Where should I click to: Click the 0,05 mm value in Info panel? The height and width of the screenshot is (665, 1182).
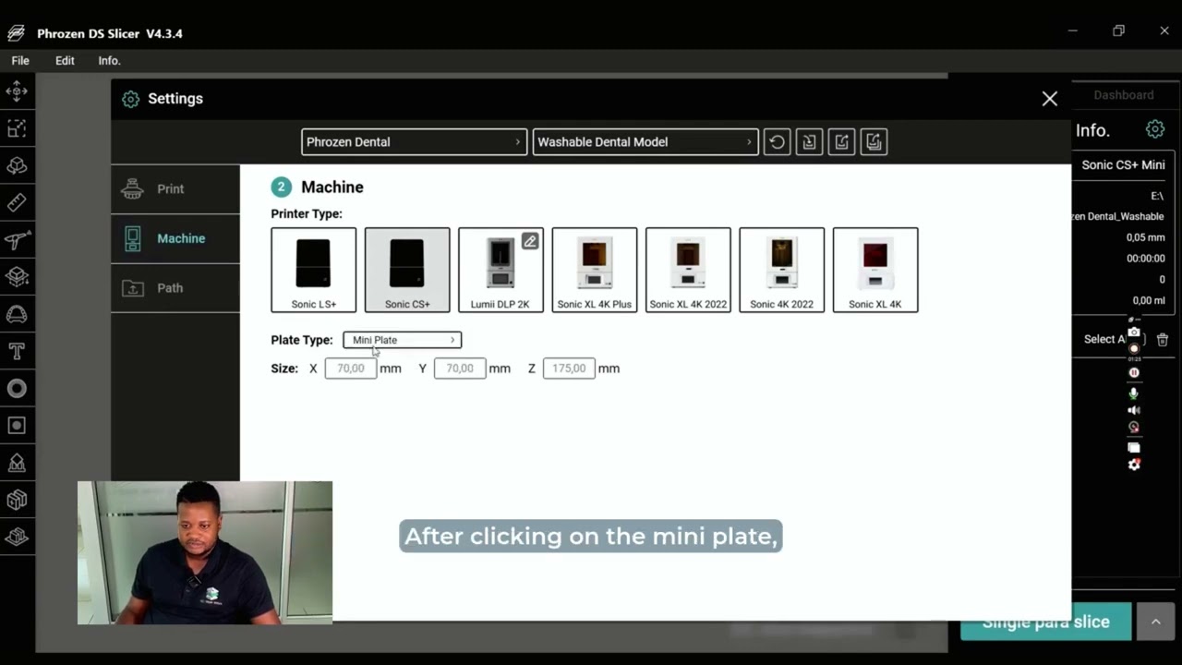tap(1145, 237)
